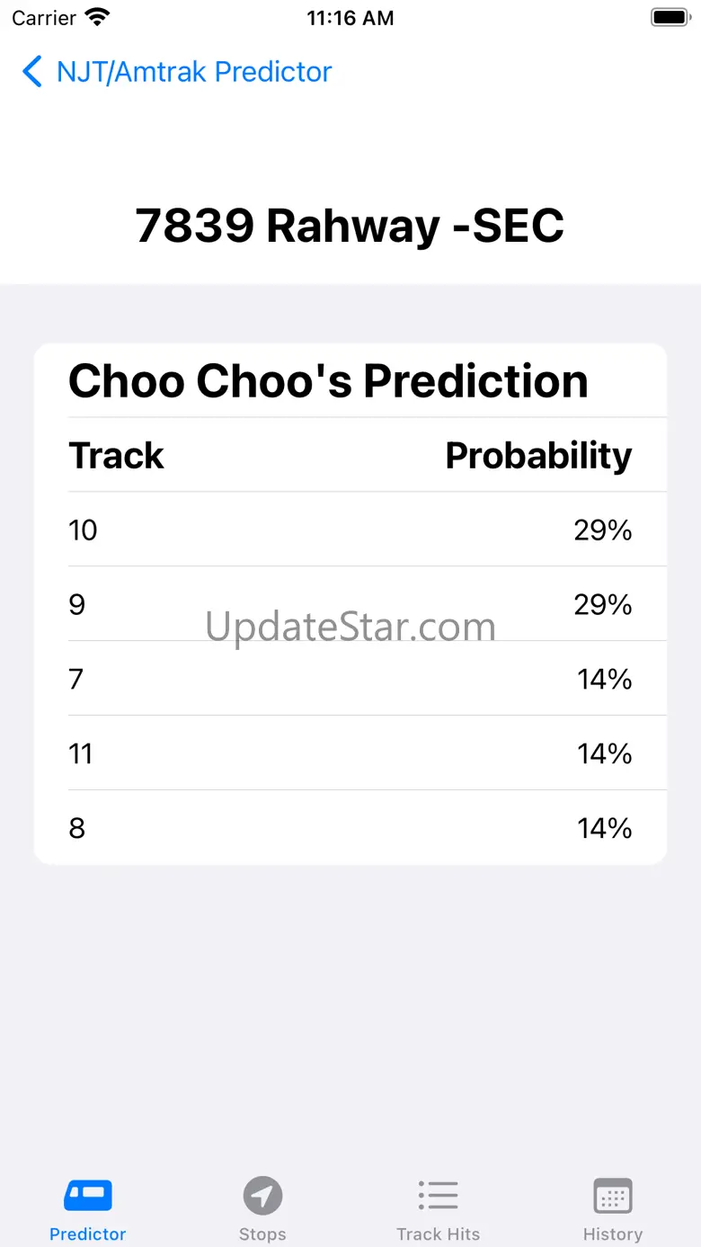
Task: Tap the 7839 Rahway -SEC title
Action: pyautogui.click(x=350, y=226)
